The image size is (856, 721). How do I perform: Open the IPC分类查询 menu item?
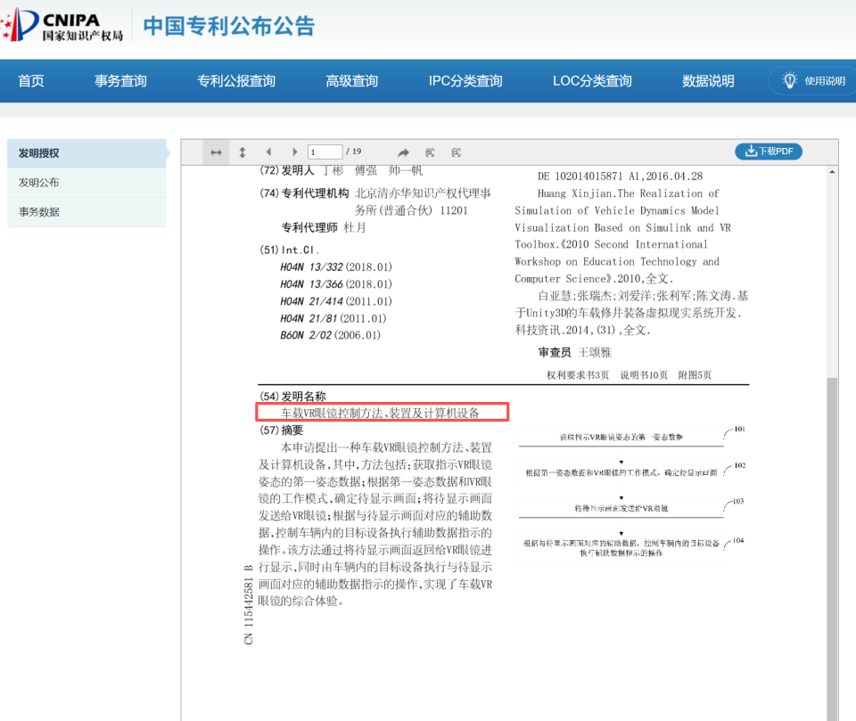click(x=465, y=80)
